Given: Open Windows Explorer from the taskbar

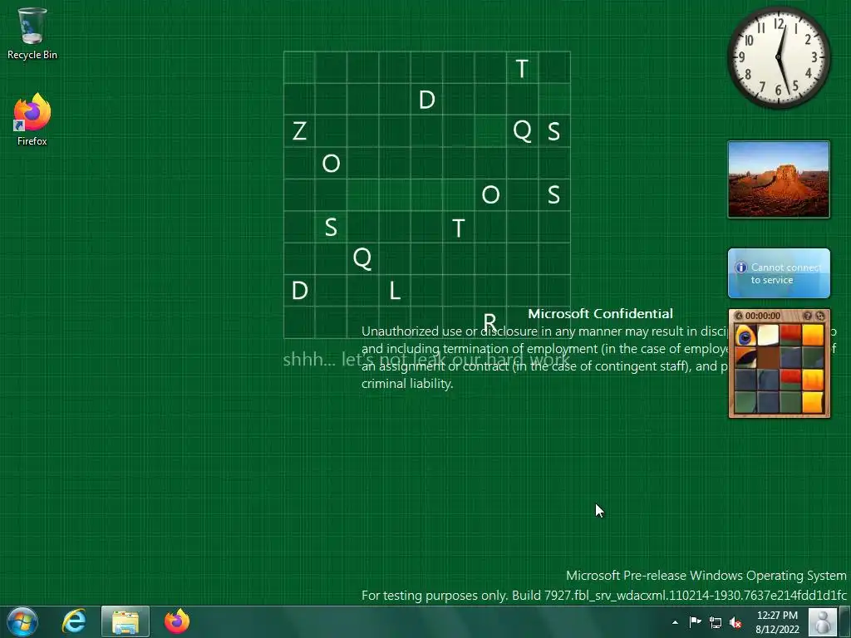Looking at the screenshot, I should [125, 621].
